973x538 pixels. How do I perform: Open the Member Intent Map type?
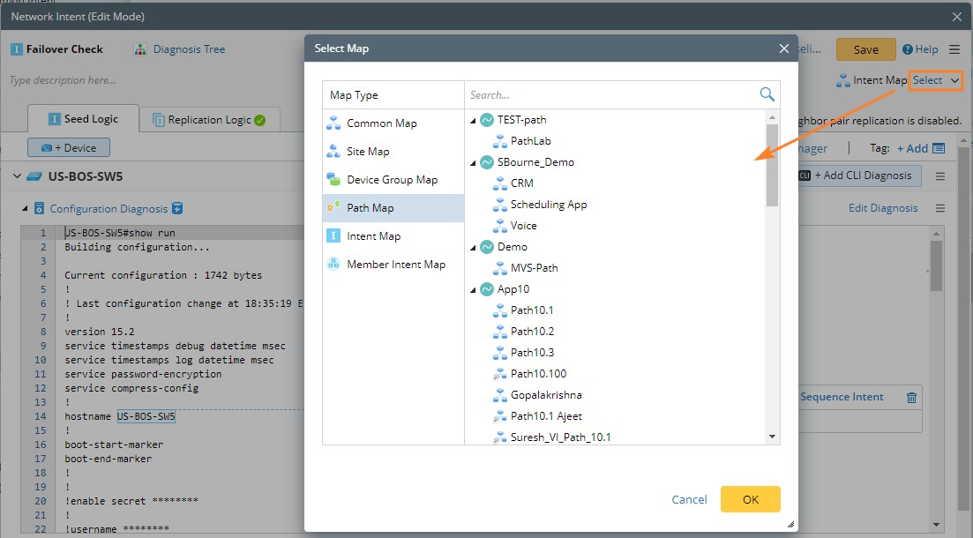395,265
